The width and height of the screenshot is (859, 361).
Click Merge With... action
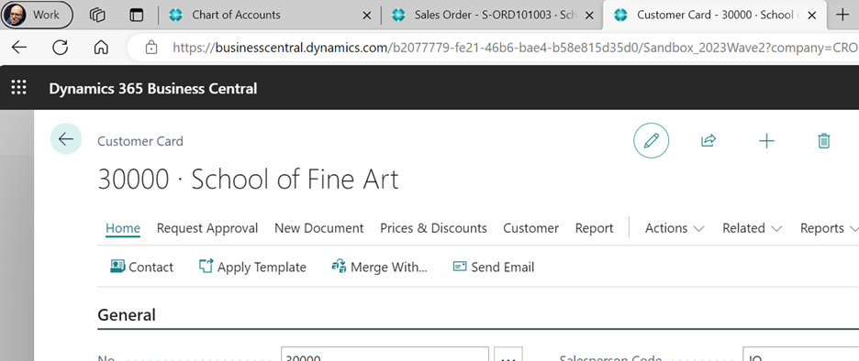380,267
